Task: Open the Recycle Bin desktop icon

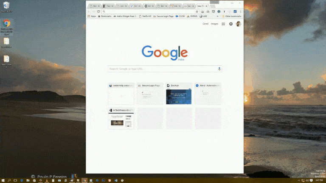Action: tap(6, 7)
